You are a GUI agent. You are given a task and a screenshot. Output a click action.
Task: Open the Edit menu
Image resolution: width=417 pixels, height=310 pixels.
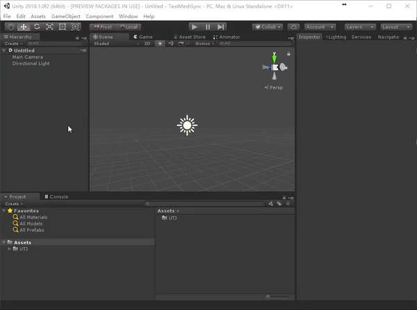(21, 17)
